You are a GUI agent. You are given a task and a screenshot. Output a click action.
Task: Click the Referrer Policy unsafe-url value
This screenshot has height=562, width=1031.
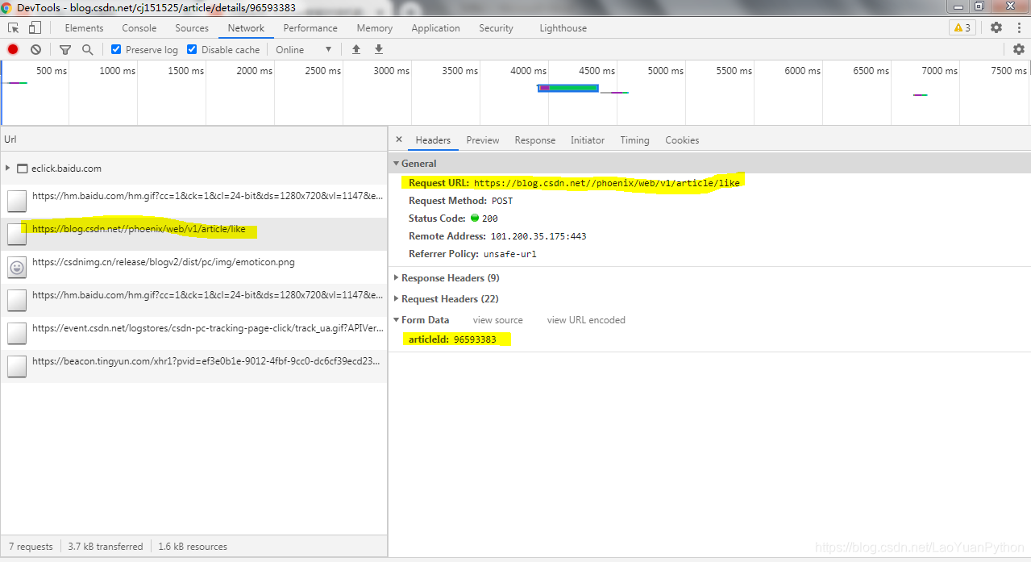pyautogui.click(x=510, y=253)
